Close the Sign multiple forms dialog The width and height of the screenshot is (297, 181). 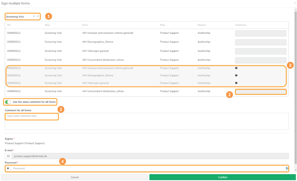click(x=295, y=3)
